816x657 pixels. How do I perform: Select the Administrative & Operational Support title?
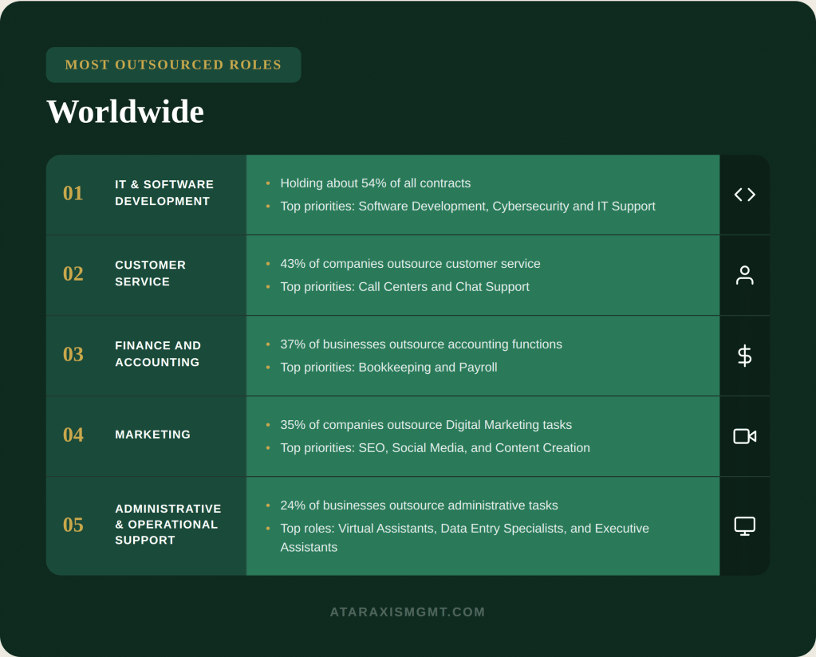click(168, 525)
